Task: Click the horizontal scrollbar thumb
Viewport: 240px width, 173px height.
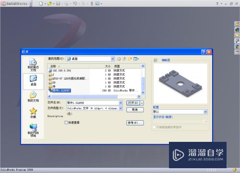Action: [84, 96]
